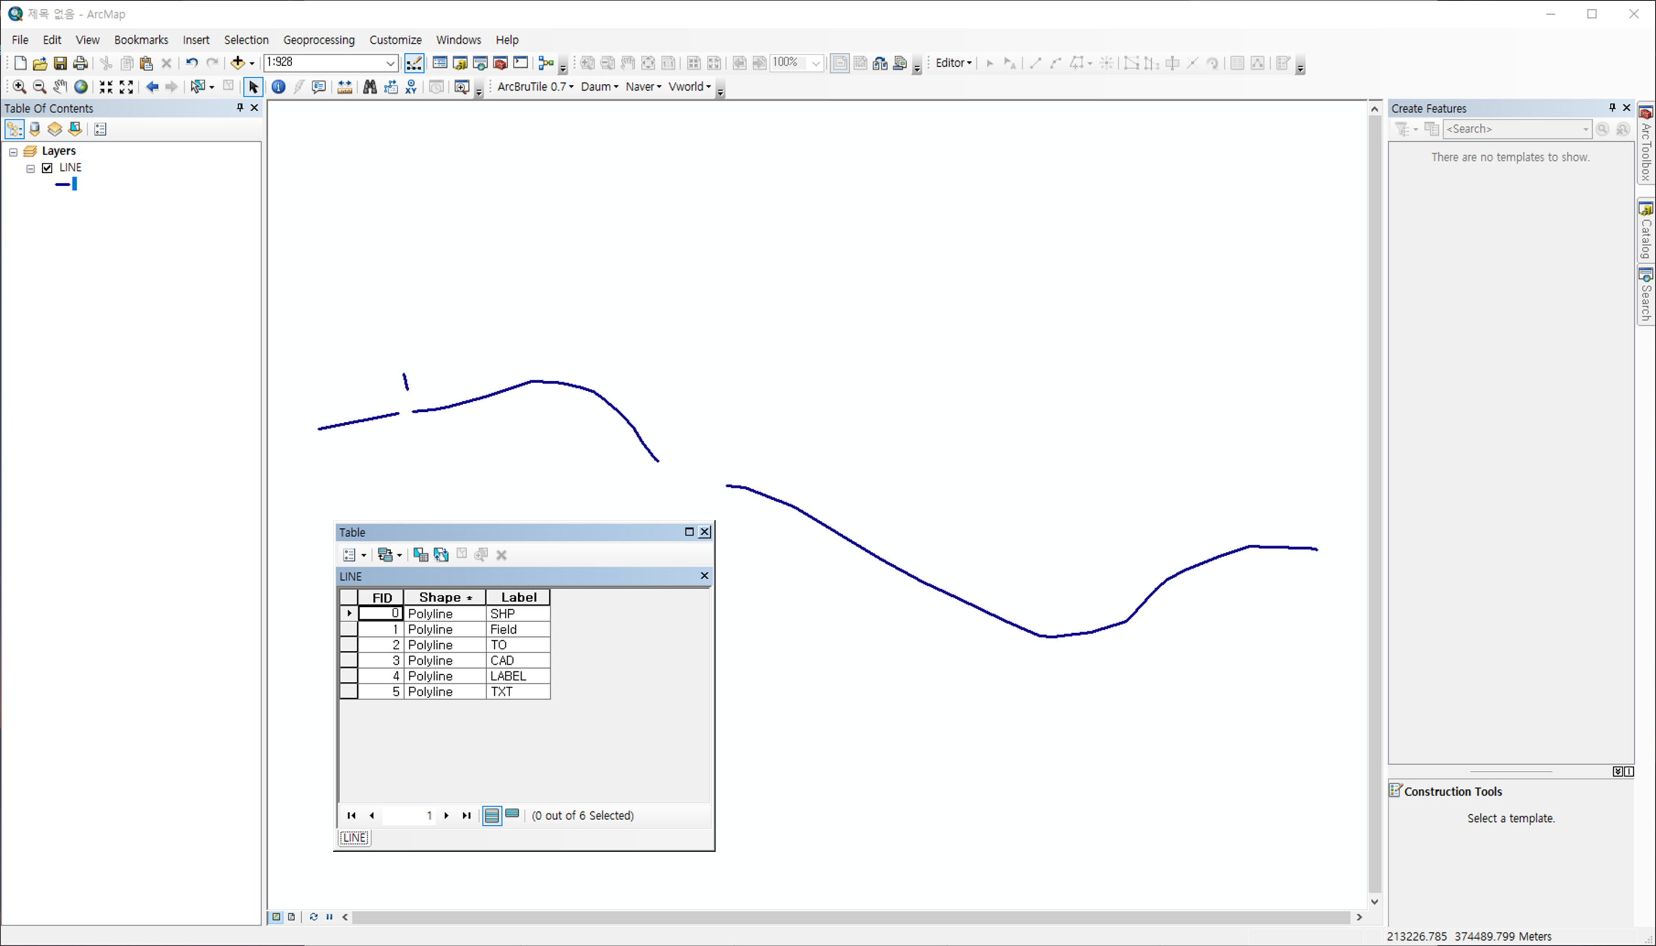Expand the Editor dropdown menu
This screenshot has width=1656, height=946.
[953, 63]
